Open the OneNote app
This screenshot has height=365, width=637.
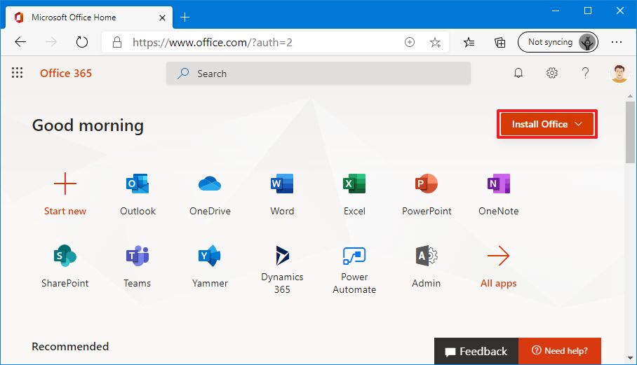click(498, 185)
